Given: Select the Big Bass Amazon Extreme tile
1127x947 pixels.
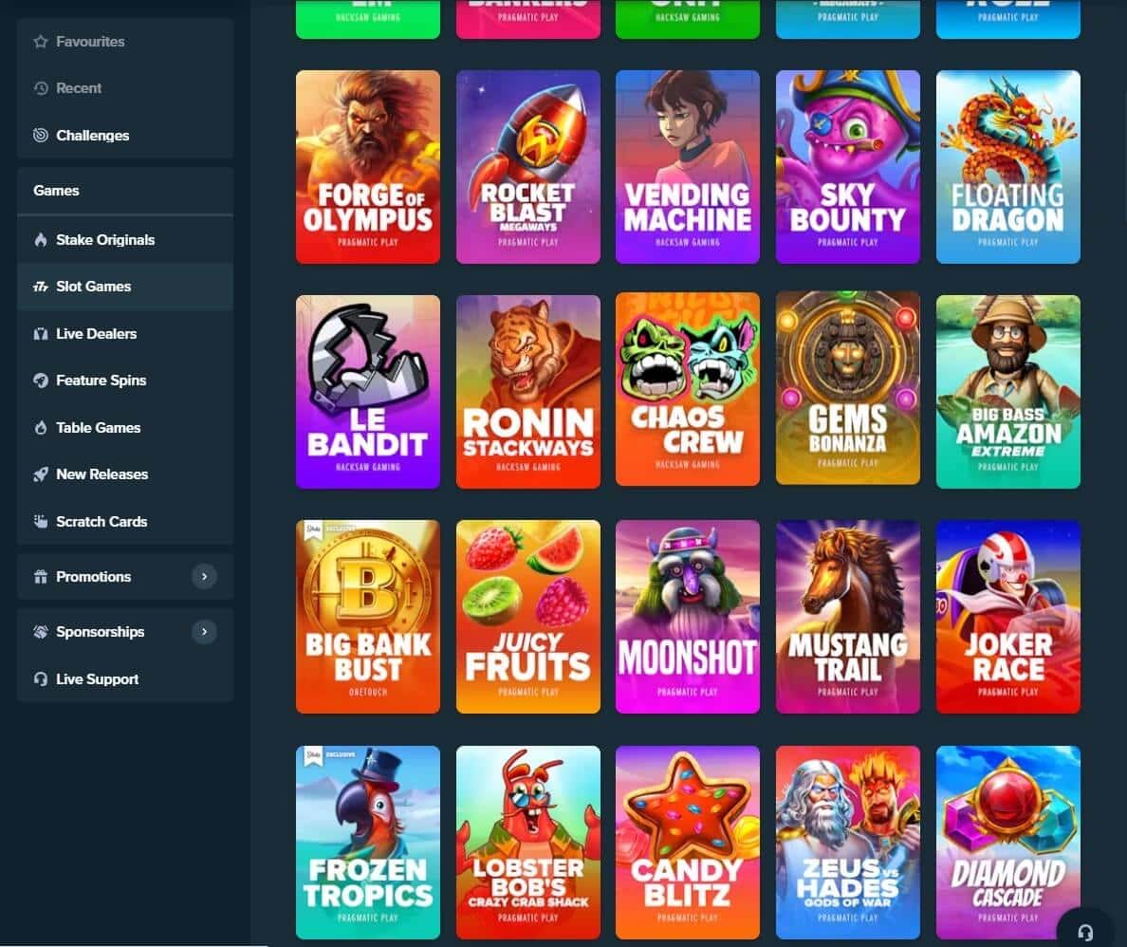Looking at the screenshot, I should click(1007, 391).
